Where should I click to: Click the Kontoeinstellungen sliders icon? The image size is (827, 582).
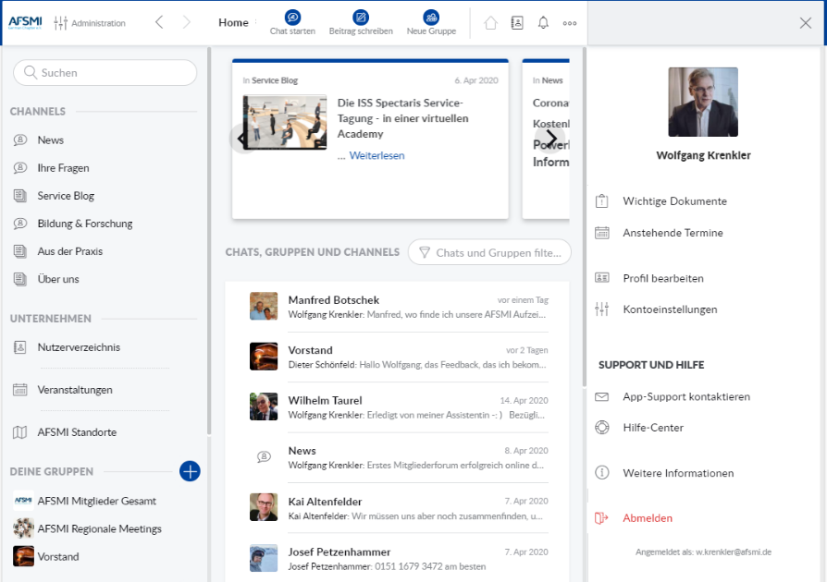click(602, 309)
